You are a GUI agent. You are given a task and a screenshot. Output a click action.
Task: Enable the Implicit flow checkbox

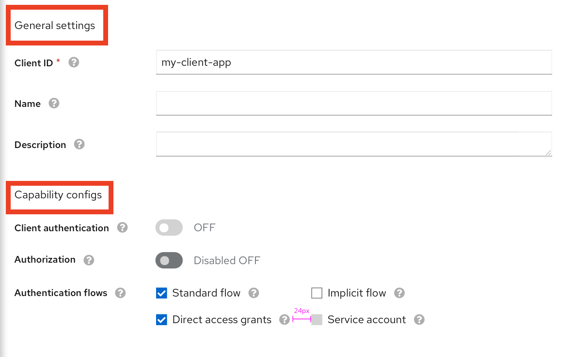[317, 293]
